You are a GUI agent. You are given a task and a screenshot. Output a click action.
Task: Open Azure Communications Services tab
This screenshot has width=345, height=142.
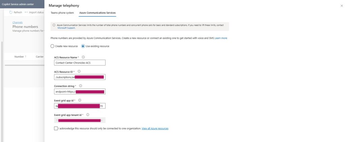tap(97, 13)
